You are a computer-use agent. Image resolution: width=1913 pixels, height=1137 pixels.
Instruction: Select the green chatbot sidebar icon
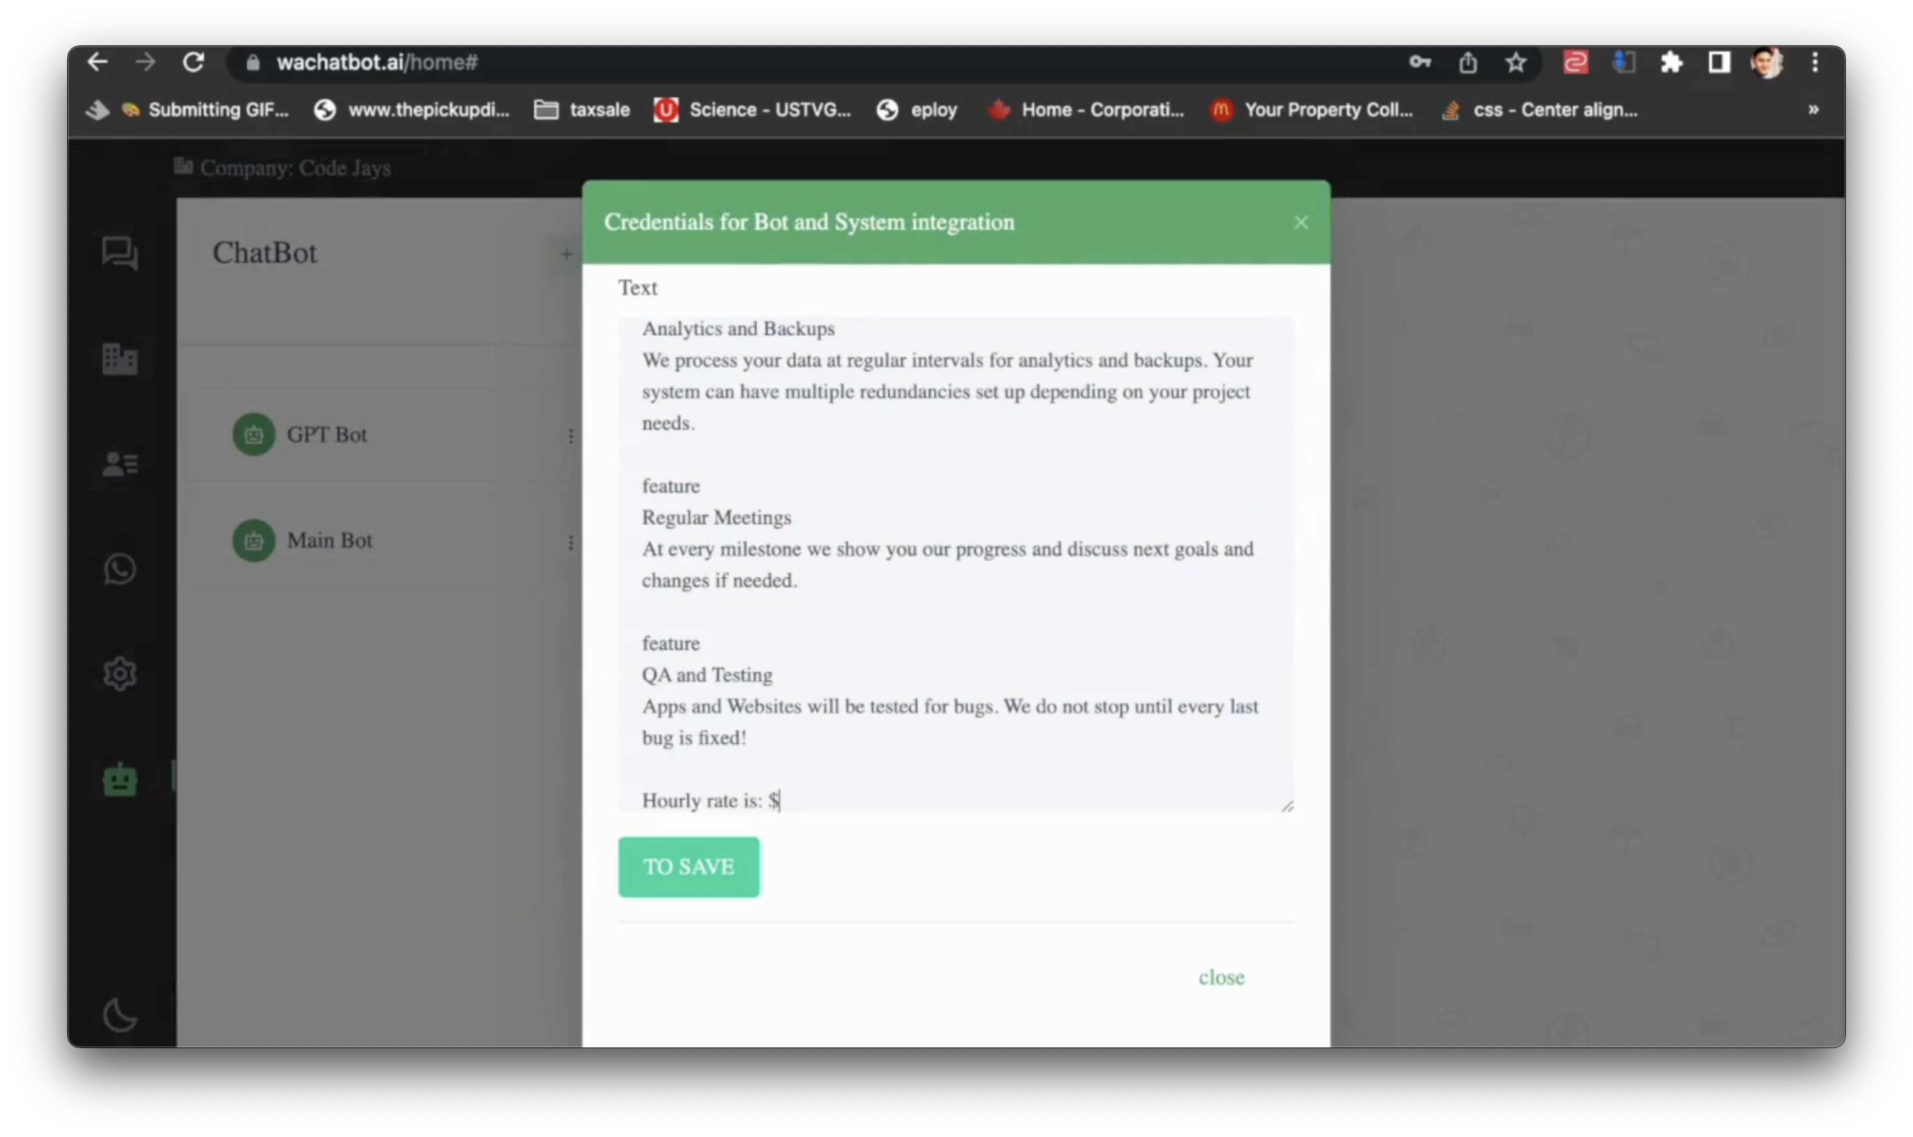click(x=120, y=780)
